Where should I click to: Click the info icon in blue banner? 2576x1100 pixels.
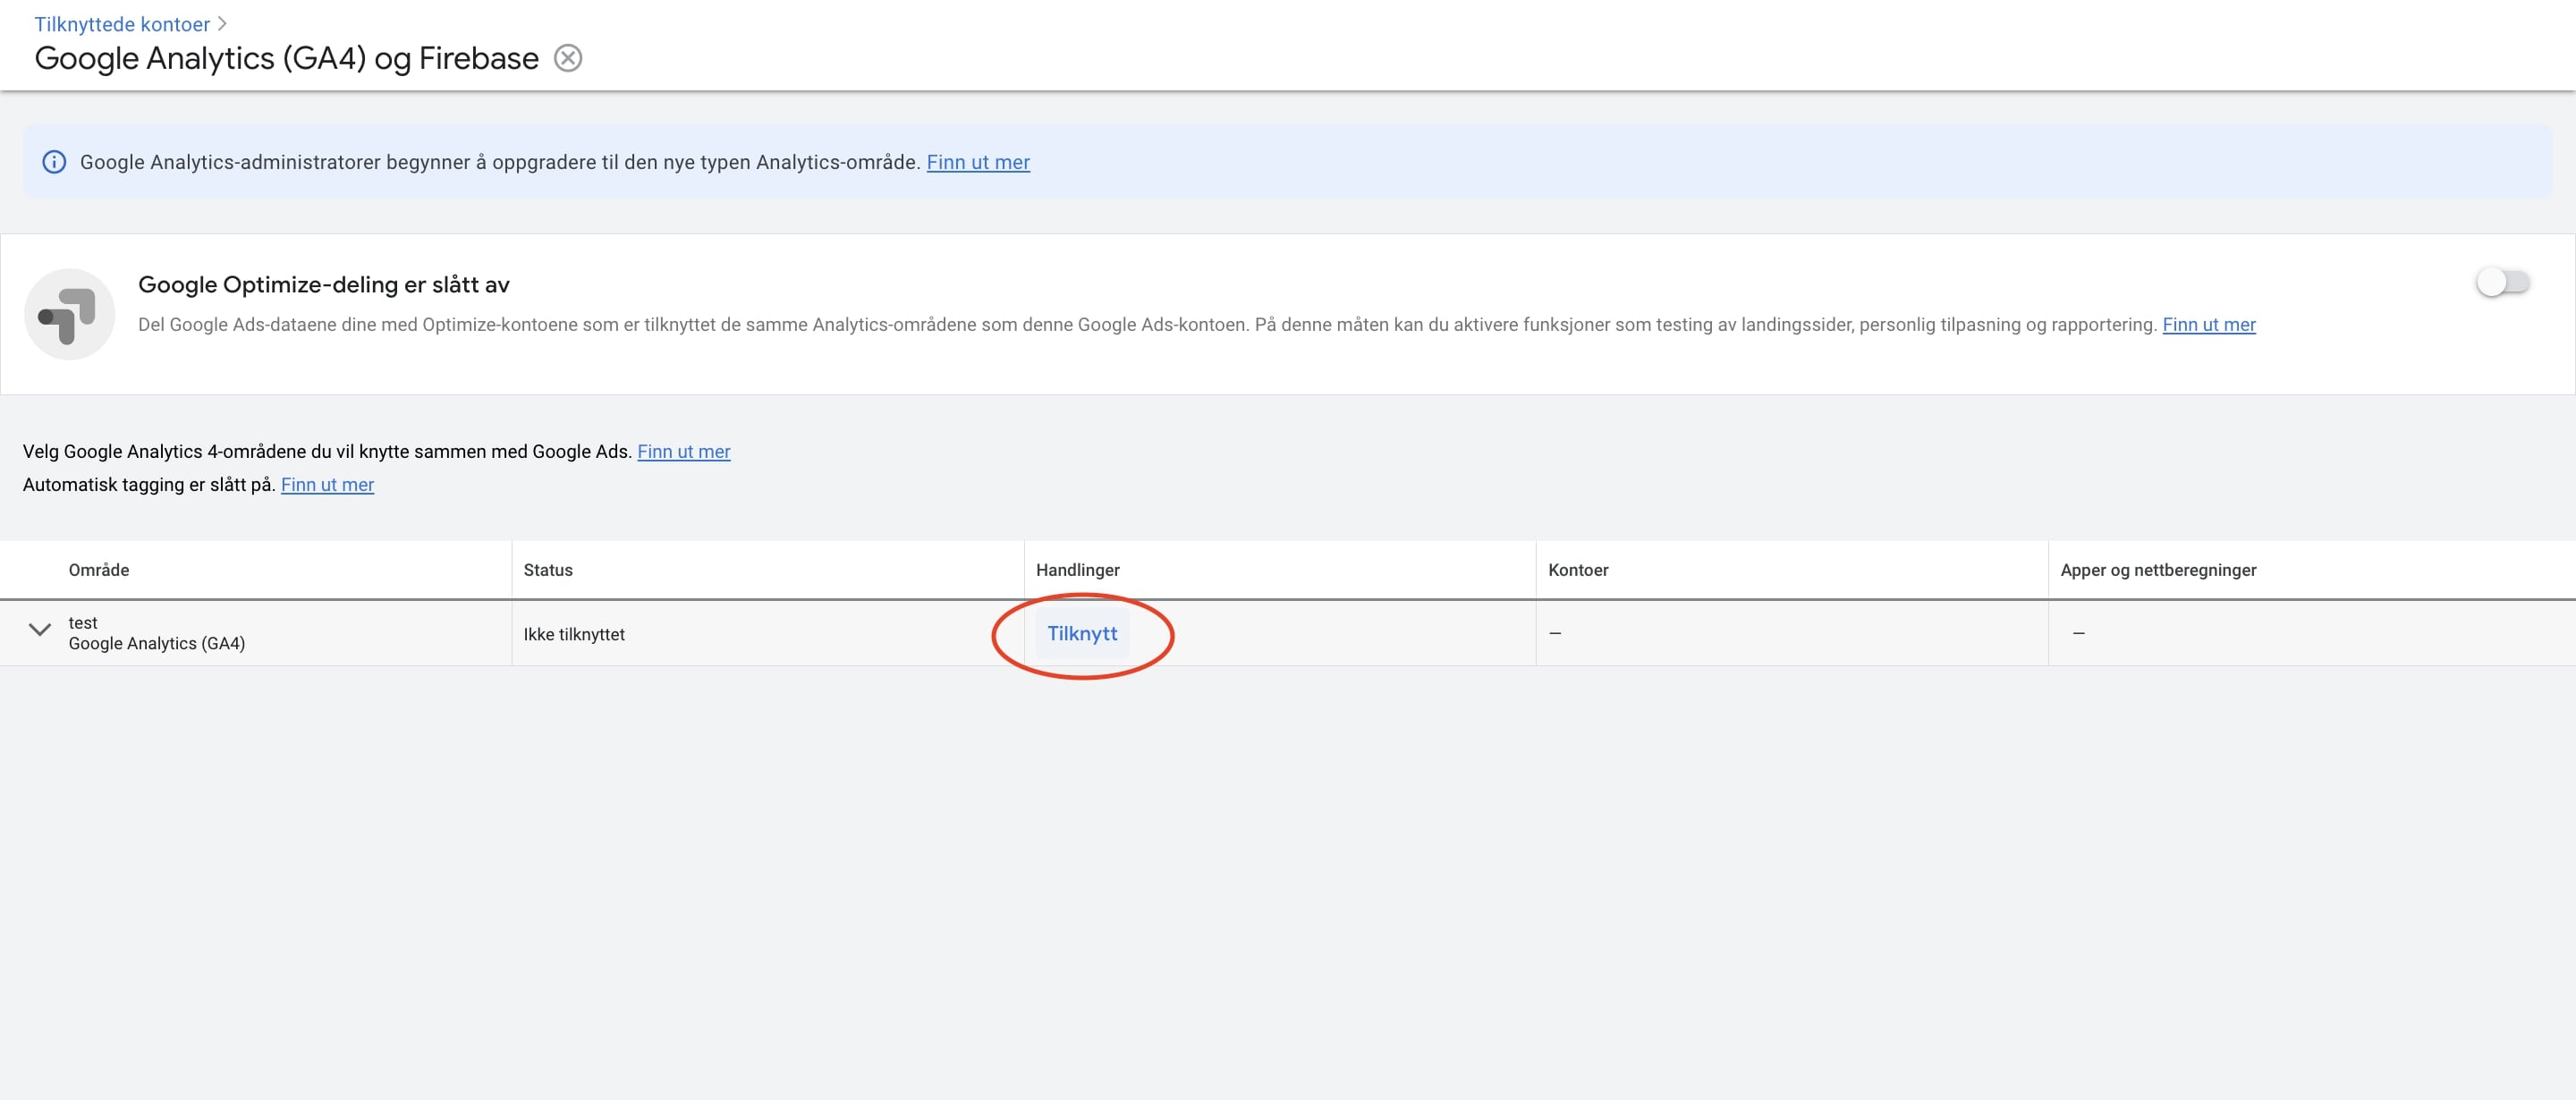[54, 162]
